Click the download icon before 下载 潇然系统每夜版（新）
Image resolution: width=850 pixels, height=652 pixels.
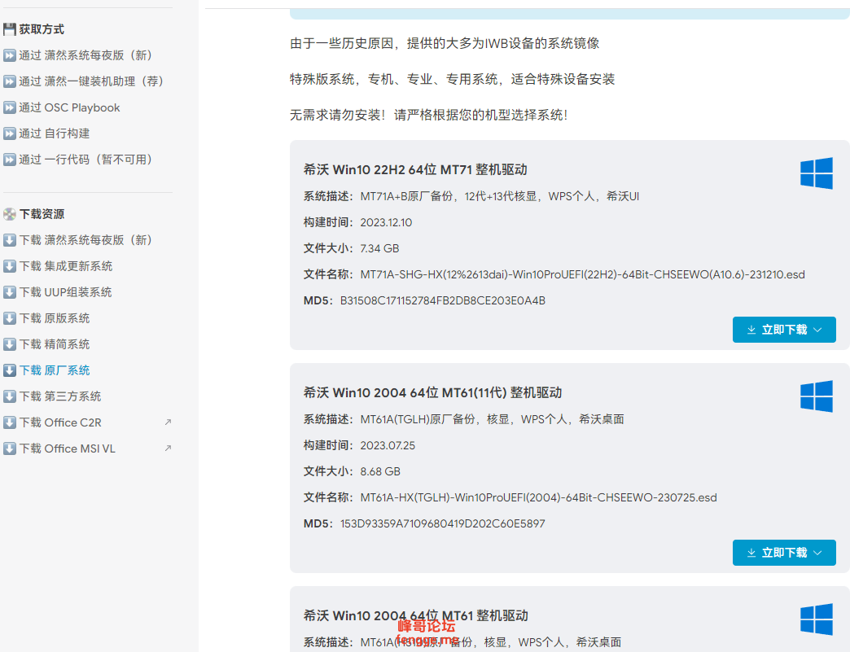[9, 240]
